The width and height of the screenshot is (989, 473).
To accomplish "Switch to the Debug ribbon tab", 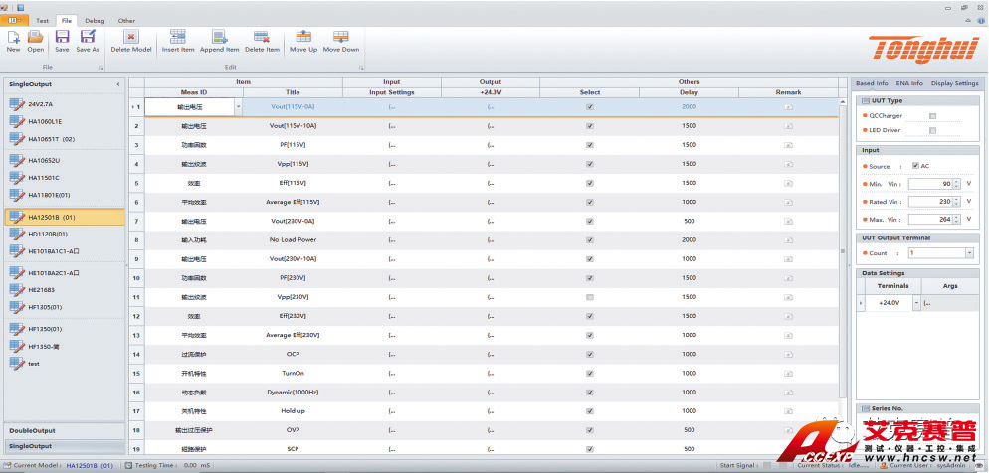I will (x=95, y=20).
